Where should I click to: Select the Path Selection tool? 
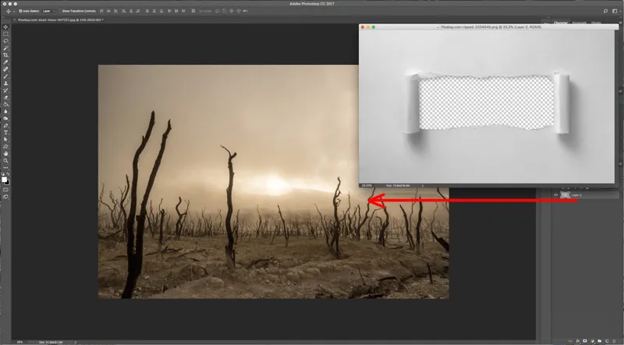[x=5, y=140]
